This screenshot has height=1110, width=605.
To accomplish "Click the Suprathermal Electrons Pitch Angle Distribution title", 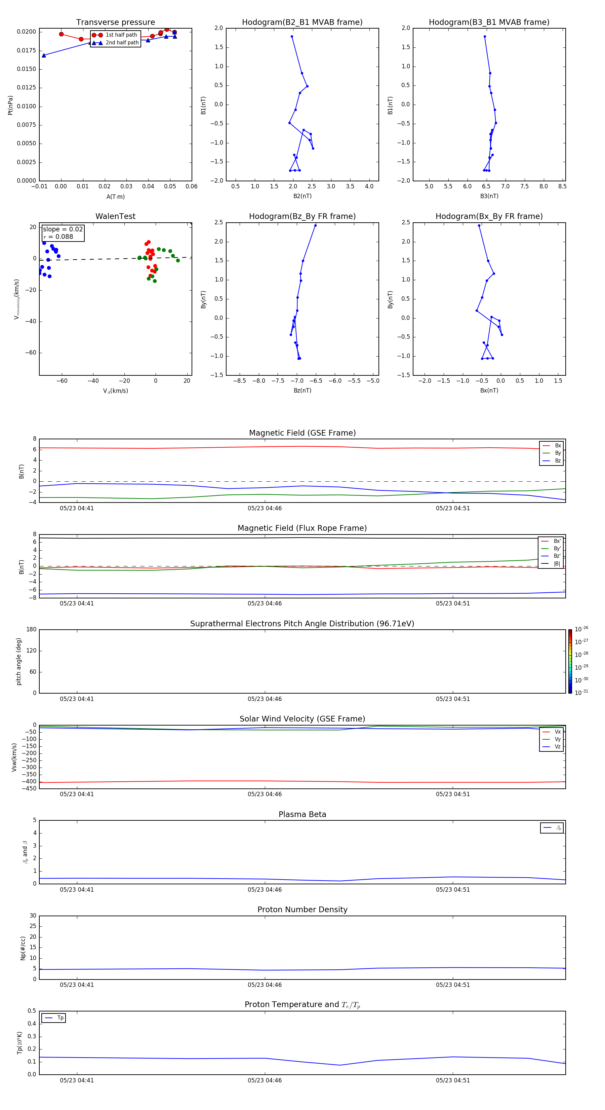I will tap(302, 624).
